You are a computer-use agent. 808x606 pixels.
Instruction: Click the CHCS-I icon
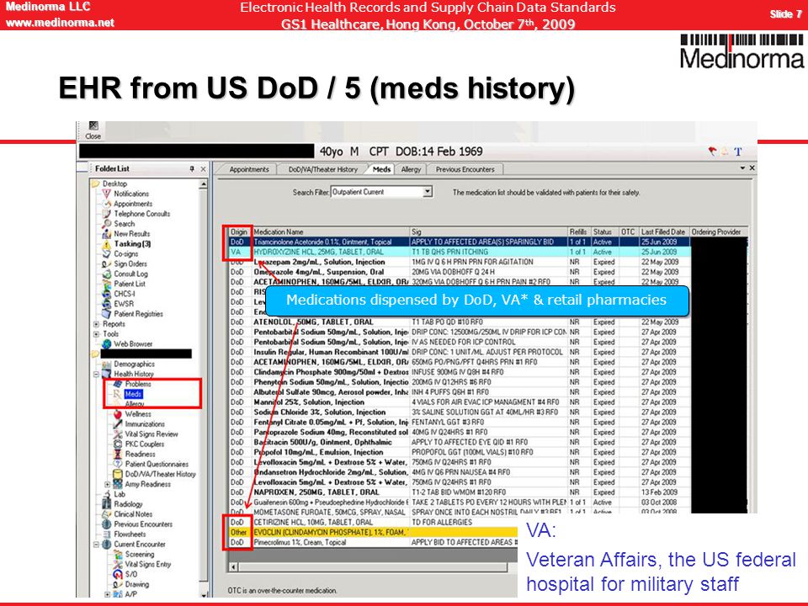click(107, 294)
